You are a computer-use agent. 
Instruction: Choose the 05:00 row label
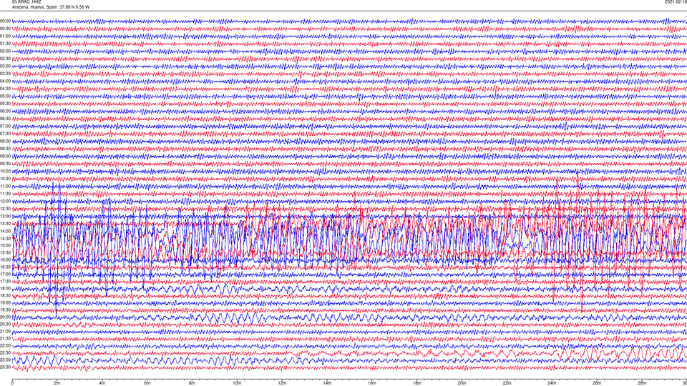click(x=5, y=96)
